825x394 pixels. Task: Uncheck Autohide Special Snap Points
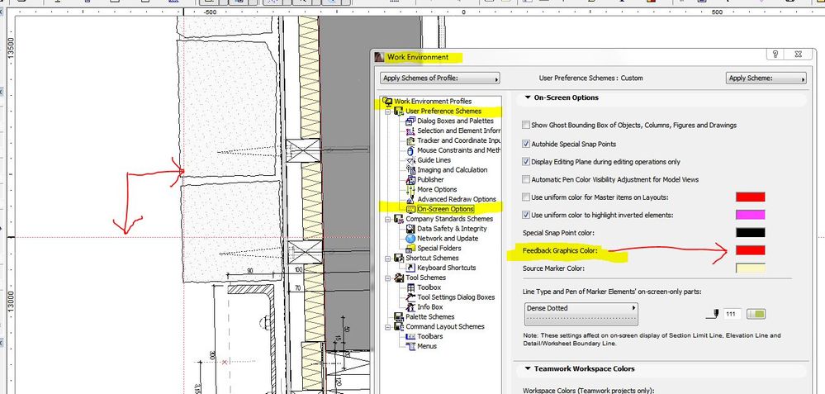click(x=525, y=144)
